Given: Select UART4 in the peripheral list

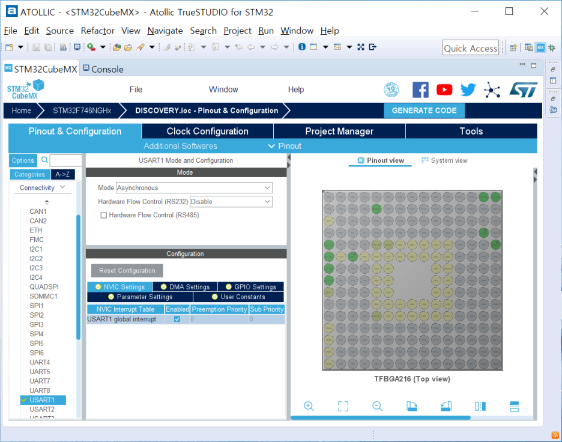Looking at the screenshot, I should [x=40, y=362].
